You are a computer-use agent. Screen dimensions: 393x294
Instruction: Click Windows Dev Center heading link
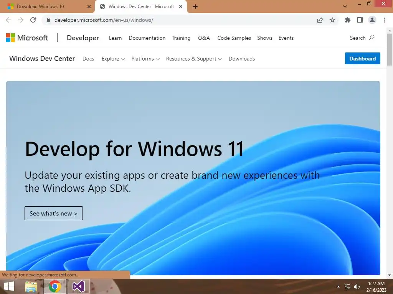point(42,59)
